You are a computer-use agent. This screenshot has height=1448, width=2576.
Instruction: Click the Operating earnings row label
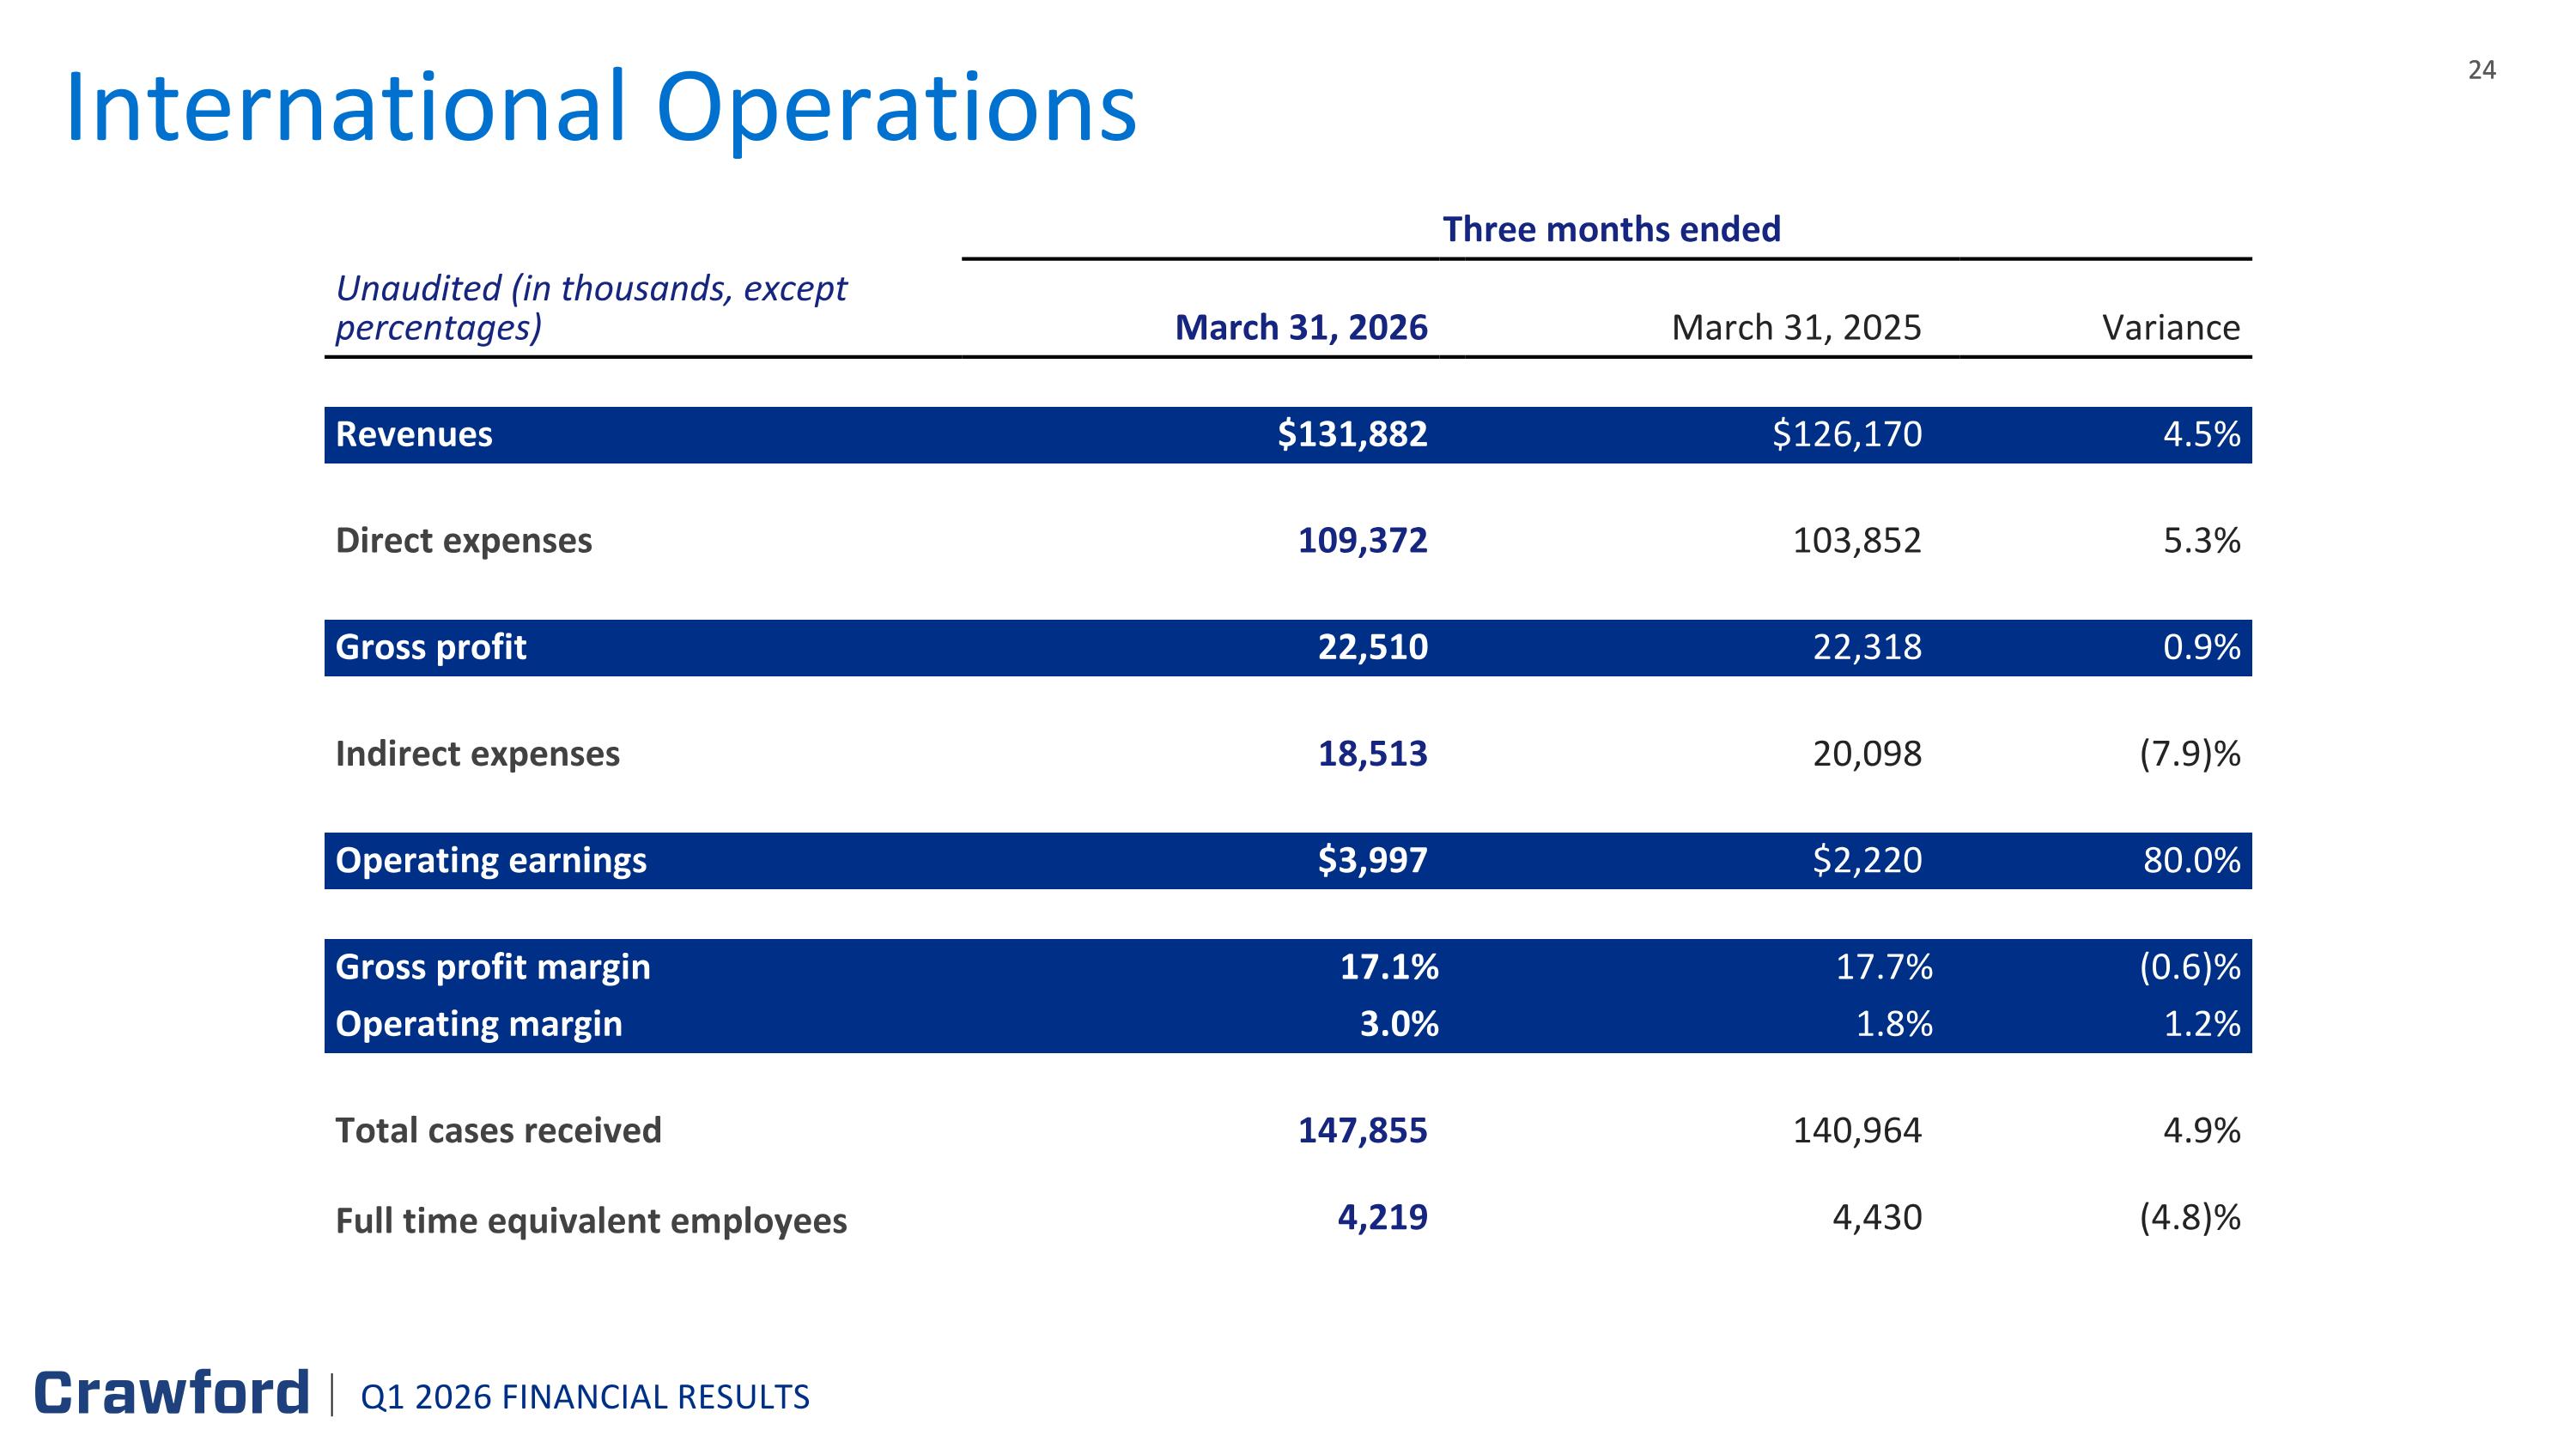(x=491, y=860)
